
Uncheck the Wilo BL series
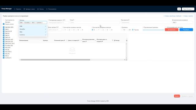click(x=4, y=50)
